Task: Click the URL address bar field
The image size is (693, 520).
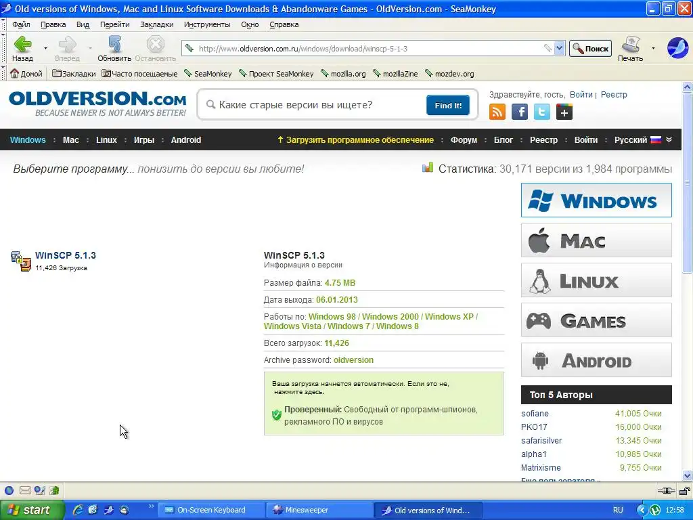Action: pyautogui.click(x=369, y=48)
